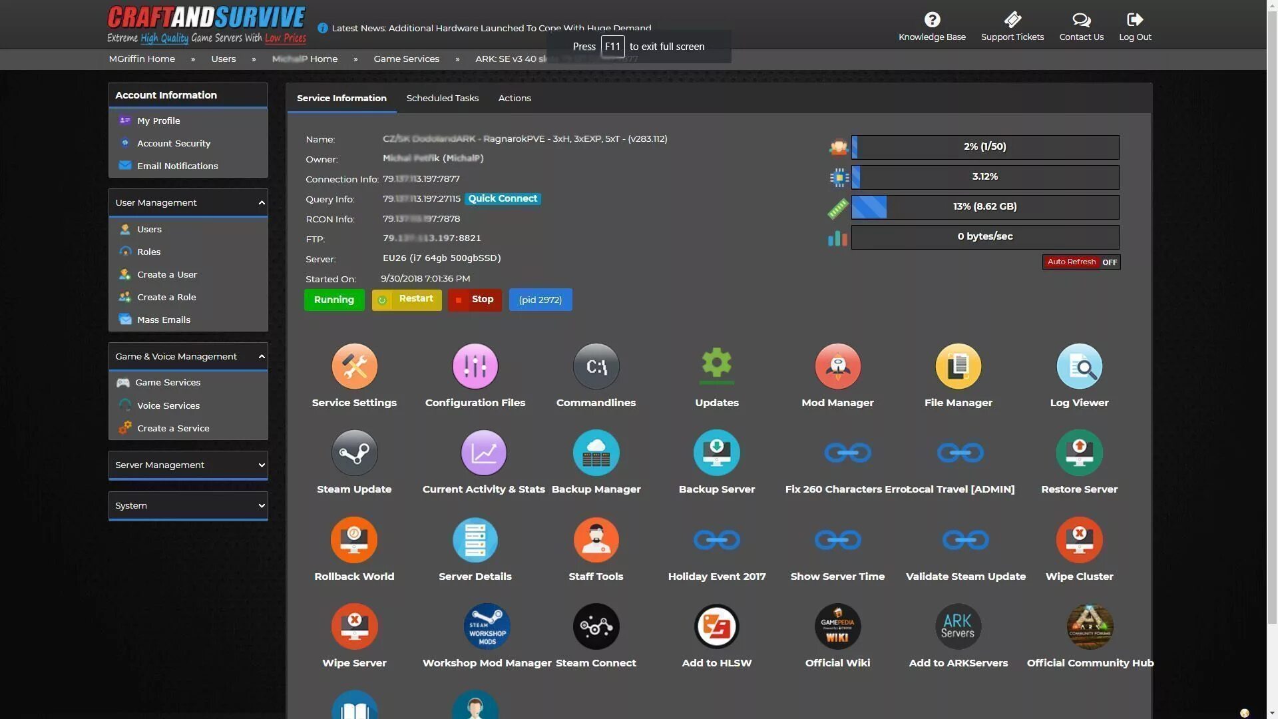Open Mod Manager rocket icon
The width and height of the screenshot is (1278, 719).
[837, 366]
